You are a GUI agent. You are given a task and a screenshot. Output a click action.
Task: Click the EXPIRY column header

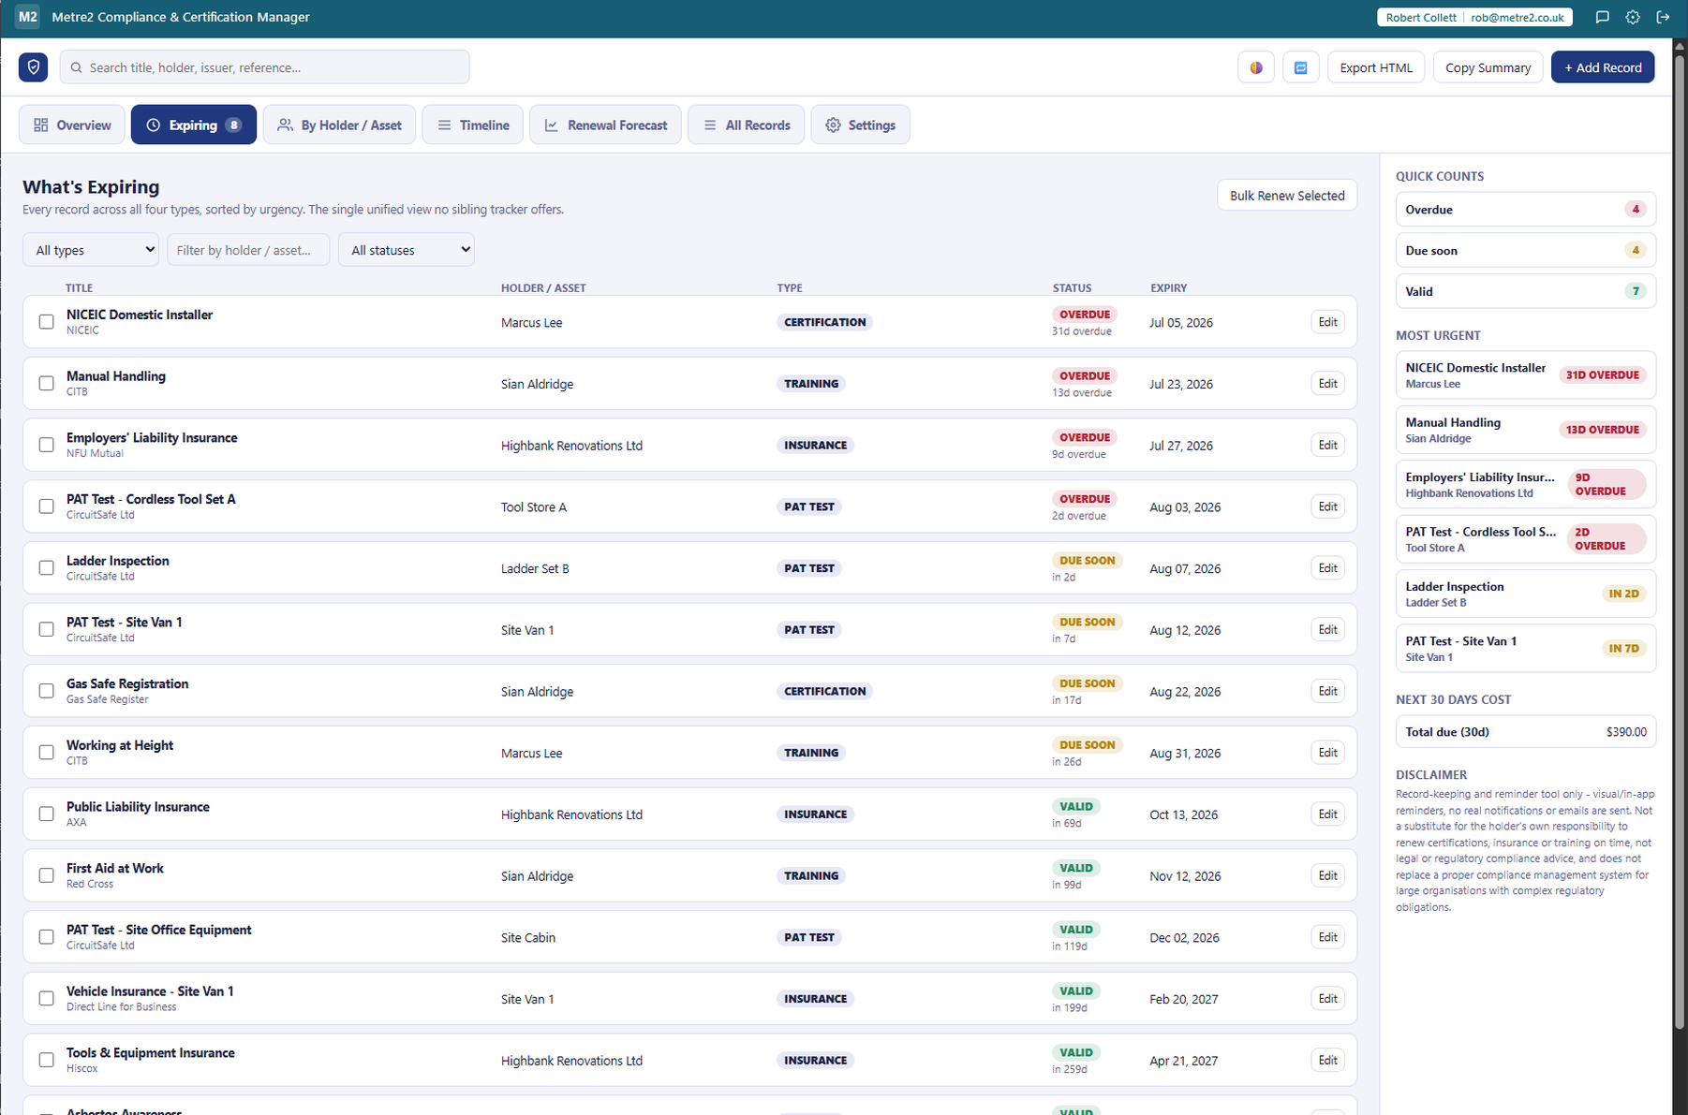point(1169,288)
